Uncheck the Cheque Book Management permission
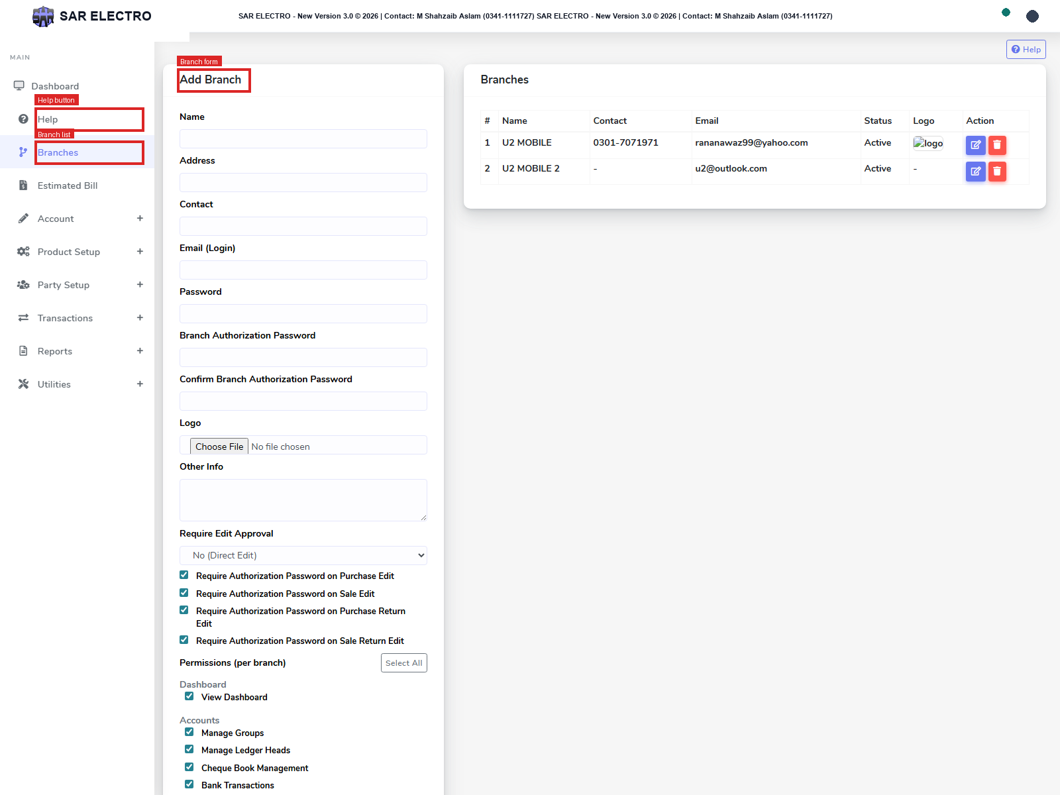Viewport: 1060px width, 795px height. click(189, 767)
